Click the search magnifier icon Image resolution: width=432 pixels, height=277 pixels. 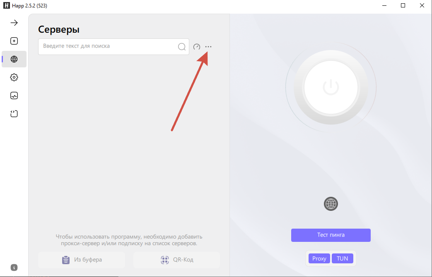point(182,47)
